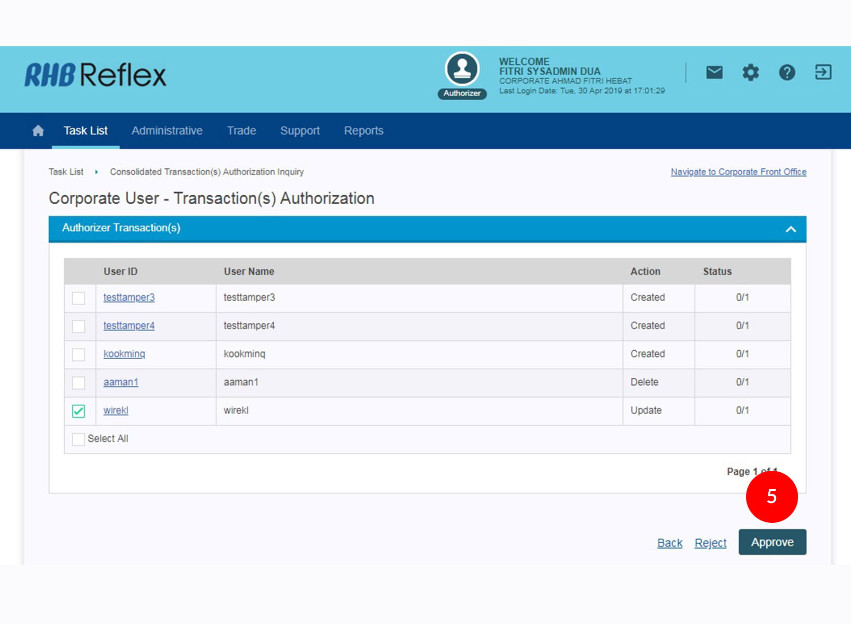The width and height of the screenshot is (851, 624).
Task: Click the RHB Reflex logo
Action: tap(96, 75)
